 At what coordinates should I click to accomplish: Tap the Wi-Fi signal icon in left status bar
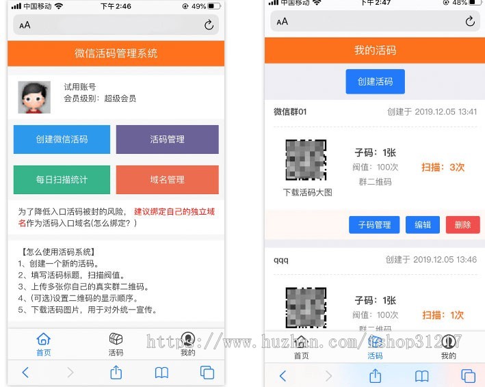tap(59, 6)
